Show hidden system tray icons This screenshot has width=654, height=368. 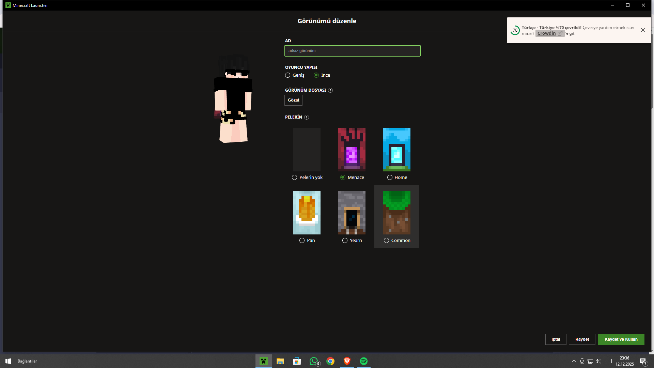[574, 361]
